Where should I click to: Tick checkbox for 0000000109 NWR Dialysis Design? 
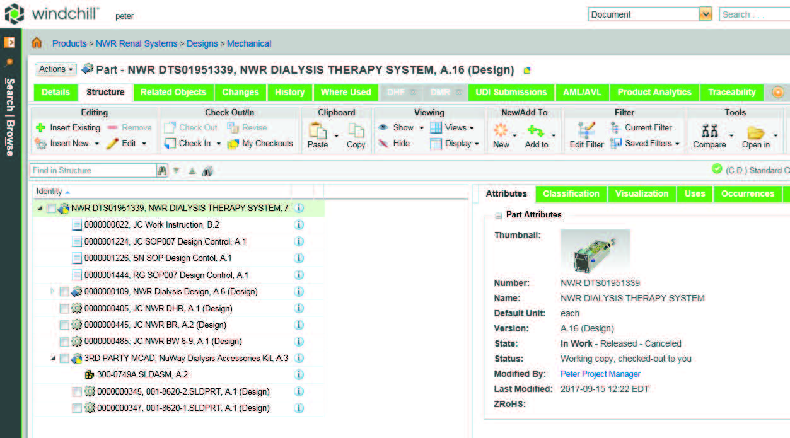click(x=64, y=291)
